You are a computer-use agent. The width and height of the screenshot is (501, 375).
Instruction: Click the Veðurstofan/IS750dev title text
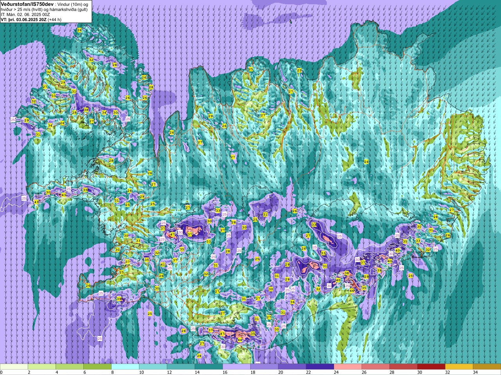coord(27,4)
